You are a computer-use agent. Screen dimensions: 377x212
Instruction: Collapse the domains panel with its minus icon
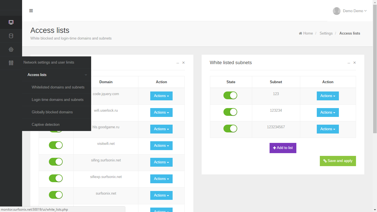click(178, 63)
